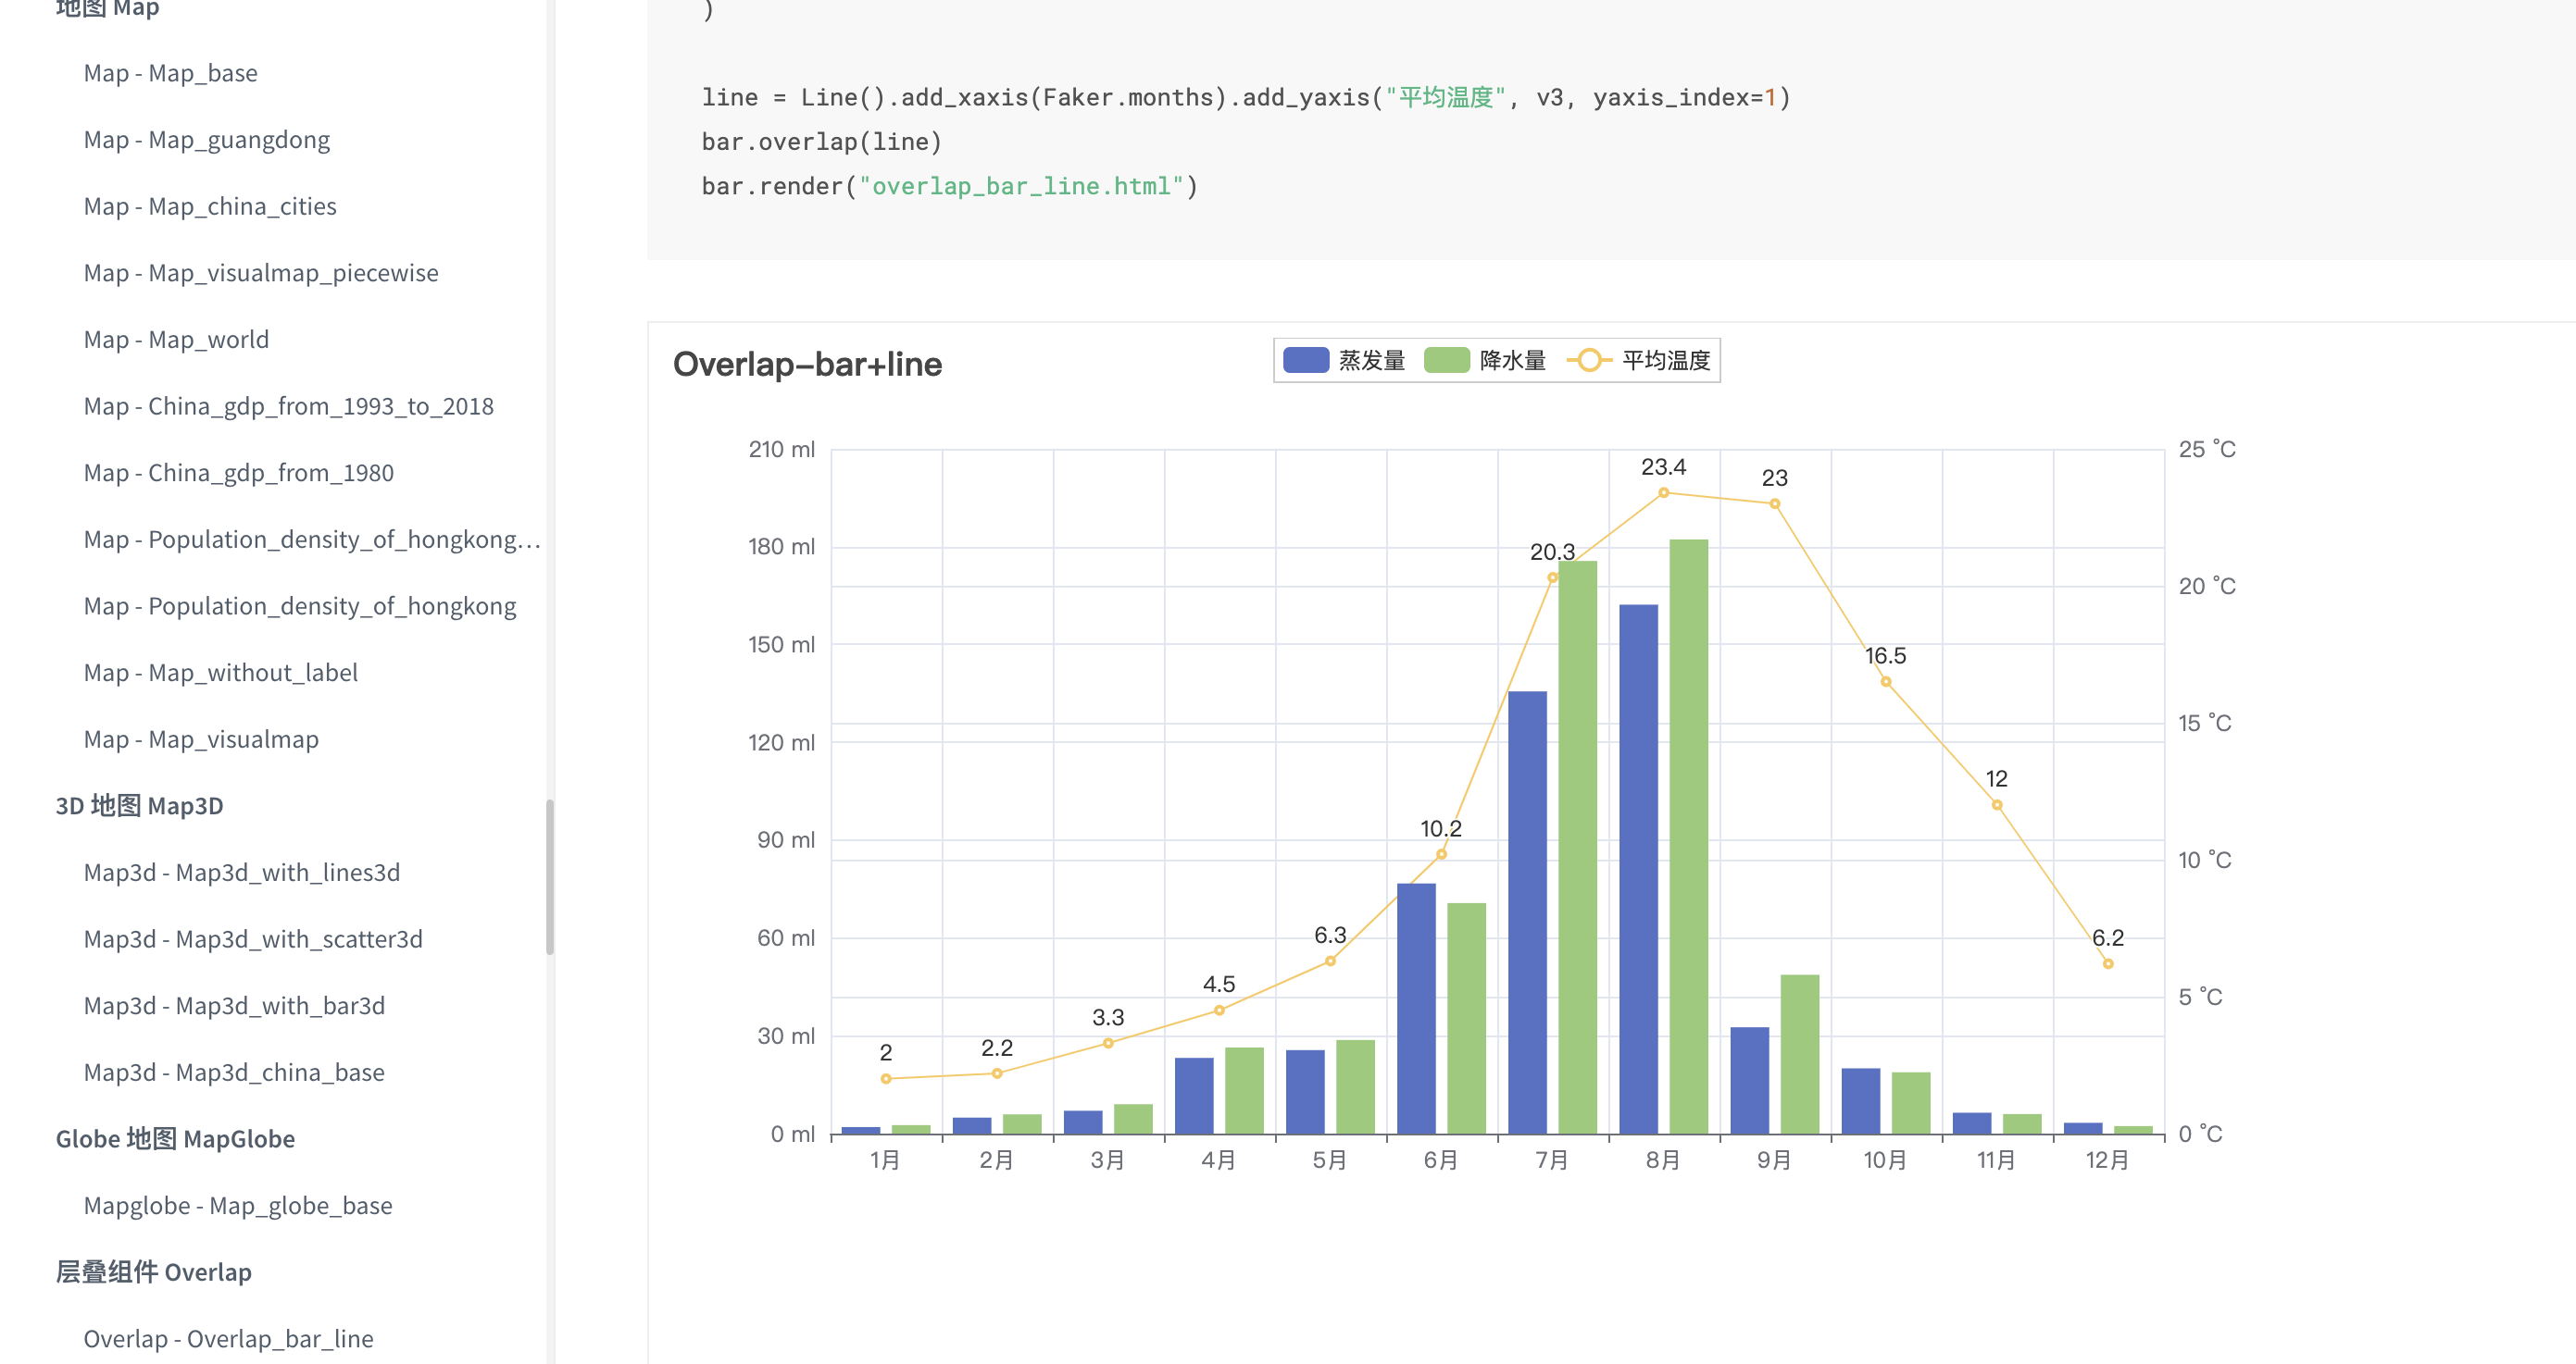Click the 2.2 data point for 2月
Screen dimensions: 2576x1364
tap(996, 1073)
